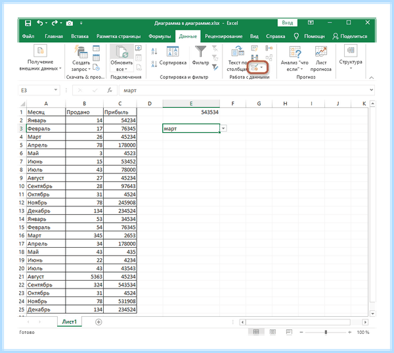Click the formula bar containing март
394x353 pixels.
tap(244, 90)
